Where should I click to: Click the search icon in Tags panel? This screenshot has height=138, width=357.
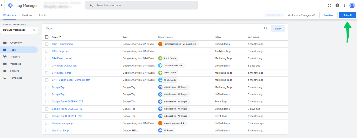(x=266, y=28)
